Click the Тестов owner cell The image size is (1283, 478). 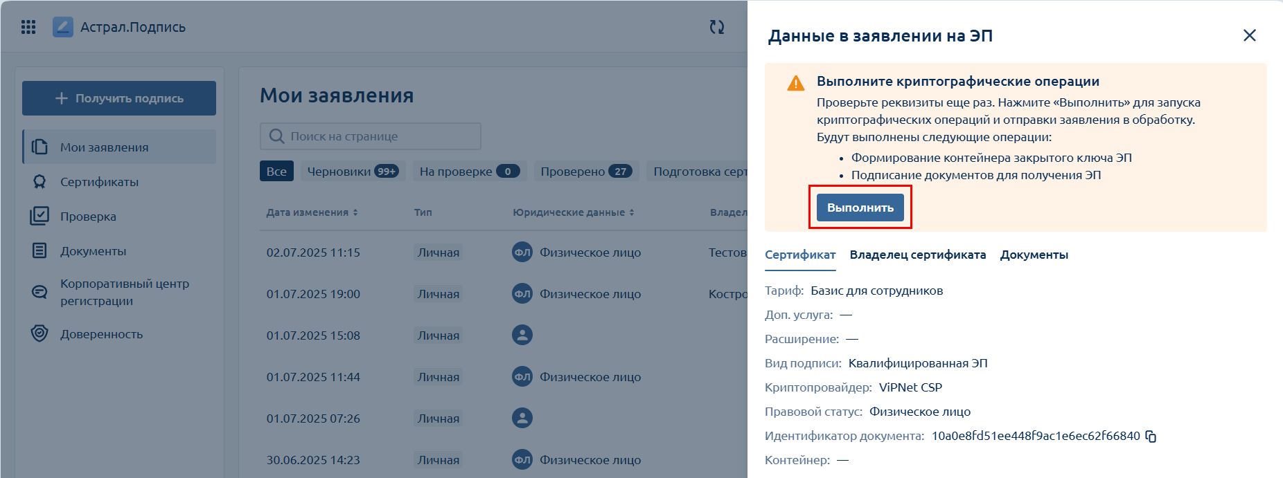(727, 252)
